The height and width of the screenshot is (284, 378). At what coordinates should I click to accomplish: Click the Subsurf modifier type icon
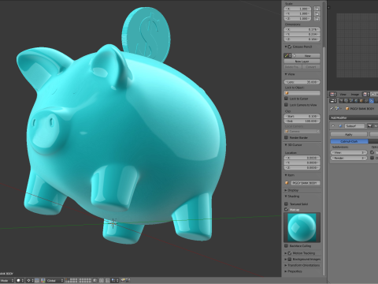[x=340, y=126]
